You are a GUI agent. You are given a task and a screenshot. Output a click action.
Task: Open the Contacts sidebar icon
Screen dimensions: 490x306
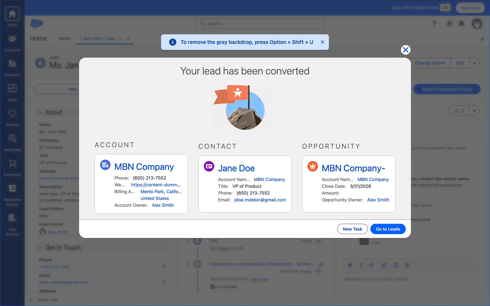[12, 39]
